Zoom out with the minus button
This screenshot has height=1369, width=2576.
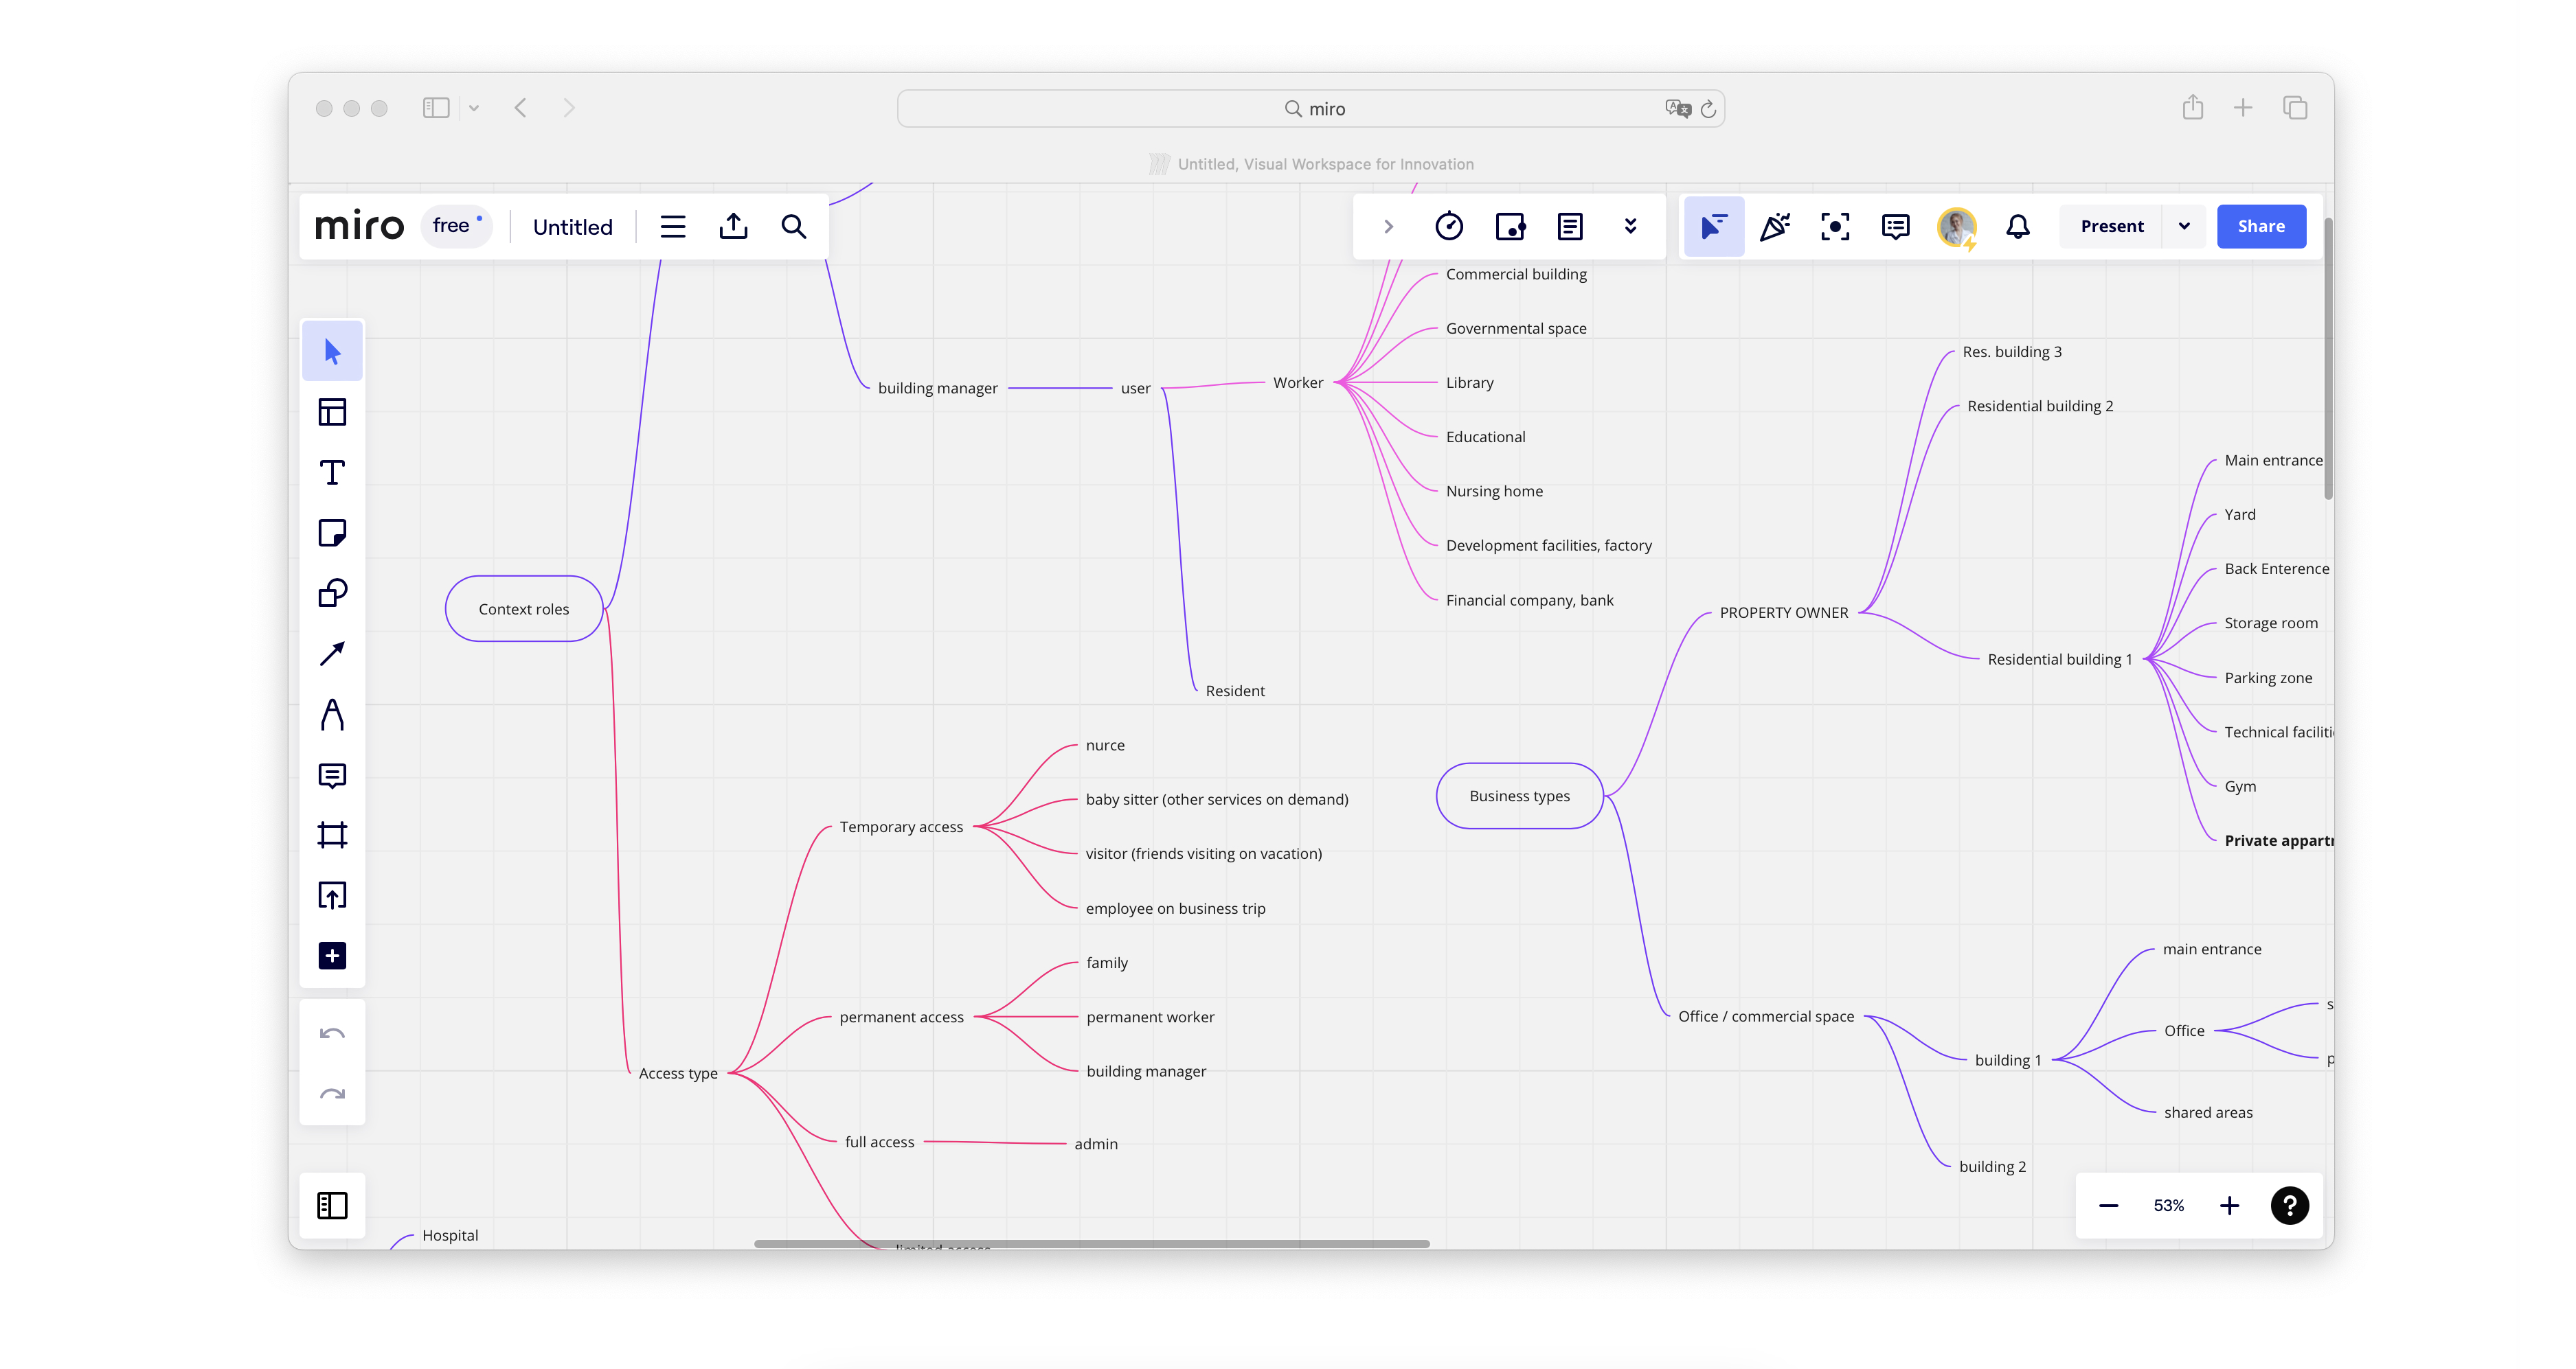(2108, 1205)
